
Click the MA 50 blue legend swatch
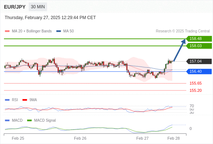click(58, 31)
